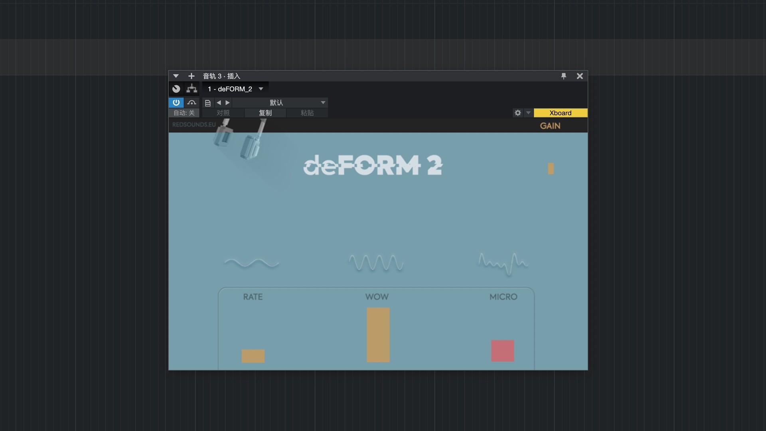Click the irregular wave shape icon
This screenshot has width=766, height=431.
[x=503, y=264]
